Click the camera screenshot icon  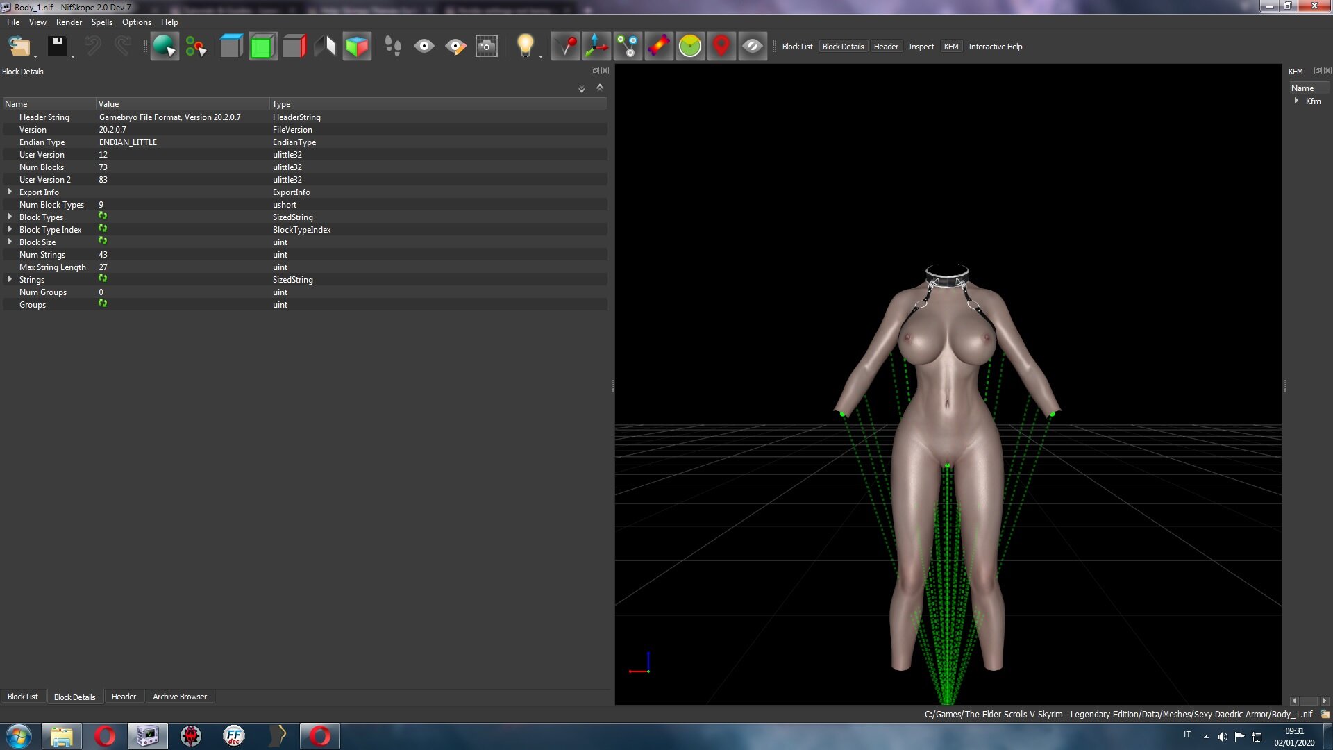(487, 47)
